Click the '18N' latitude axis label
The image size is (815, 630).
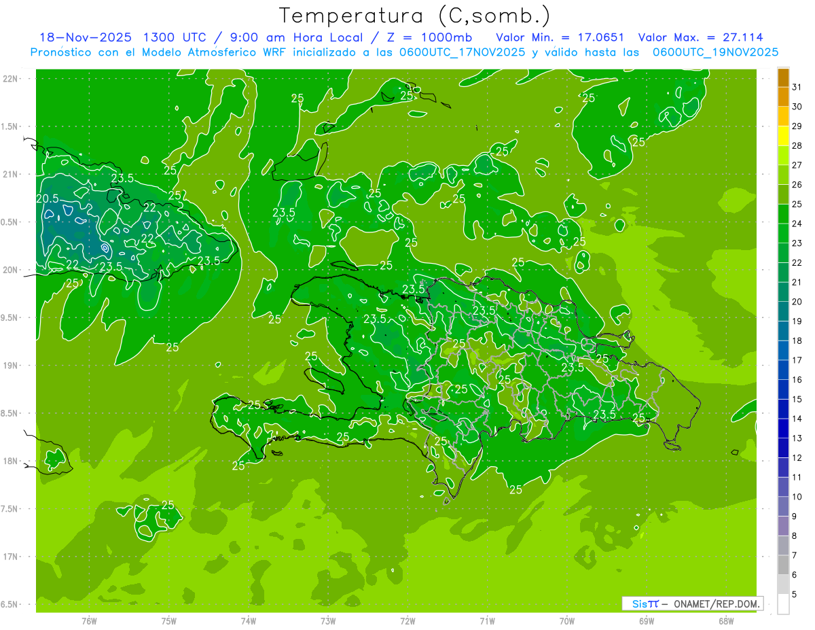[x=11, y=461]
